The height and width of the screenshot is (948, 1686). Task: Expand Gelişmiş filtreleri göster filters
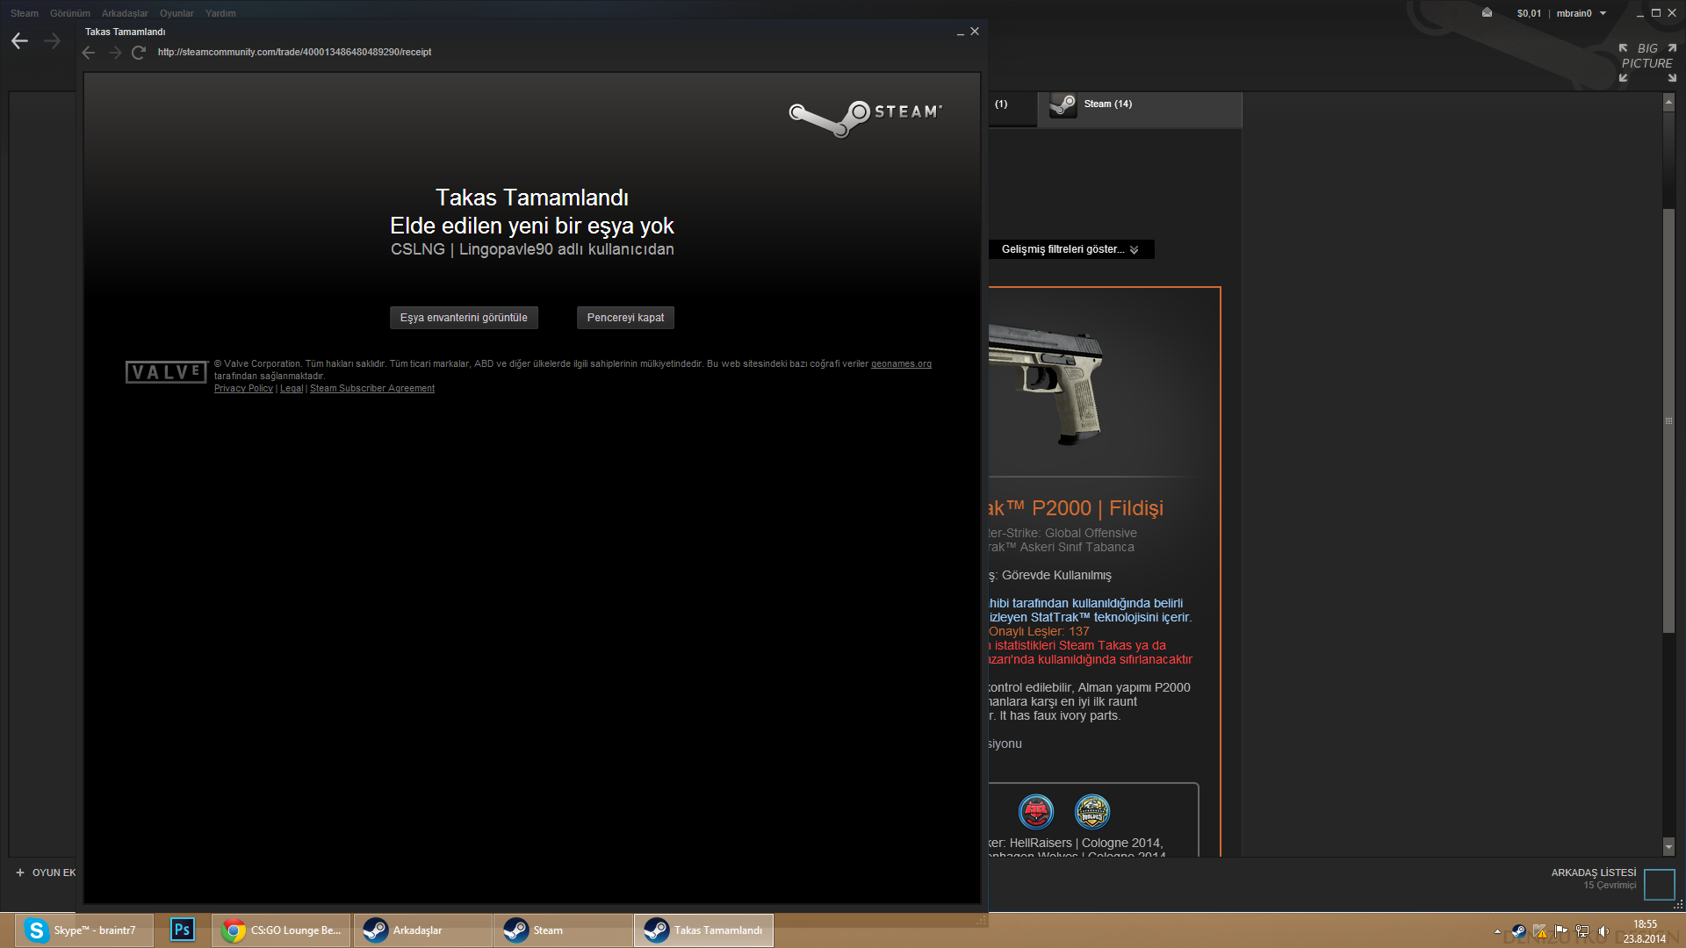tap(1070, 249)
